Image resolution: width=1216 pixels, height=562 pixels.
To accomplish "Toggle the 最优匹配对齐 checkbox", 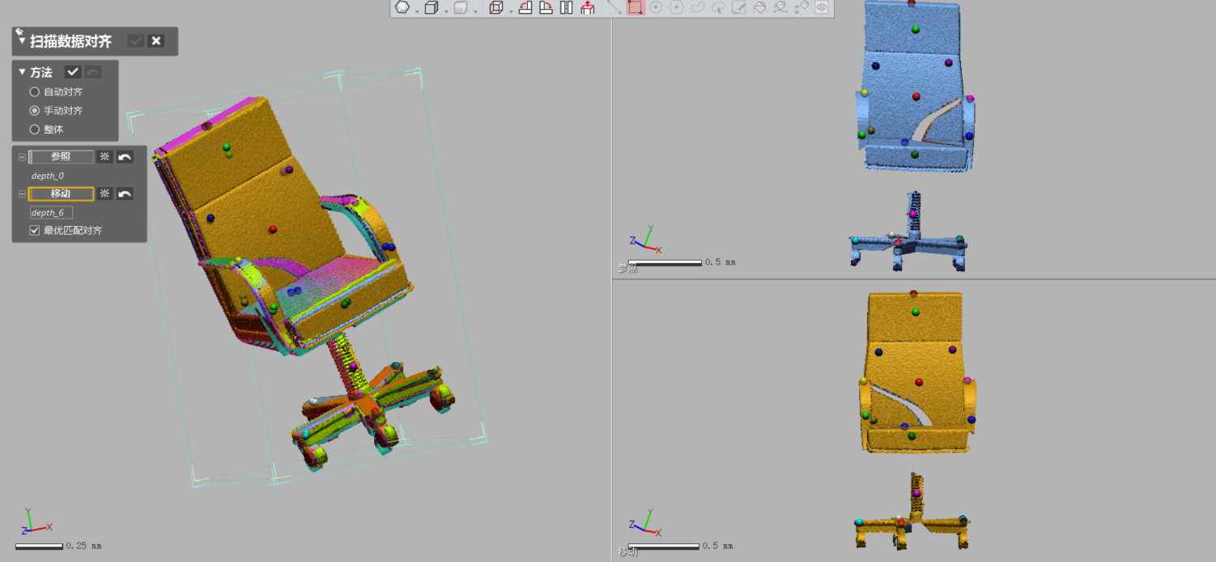I will click(35, 231).
